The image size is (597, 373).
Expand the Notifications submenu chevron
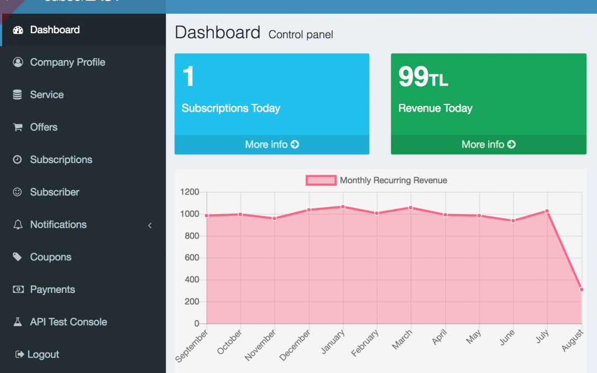(149, 225)
